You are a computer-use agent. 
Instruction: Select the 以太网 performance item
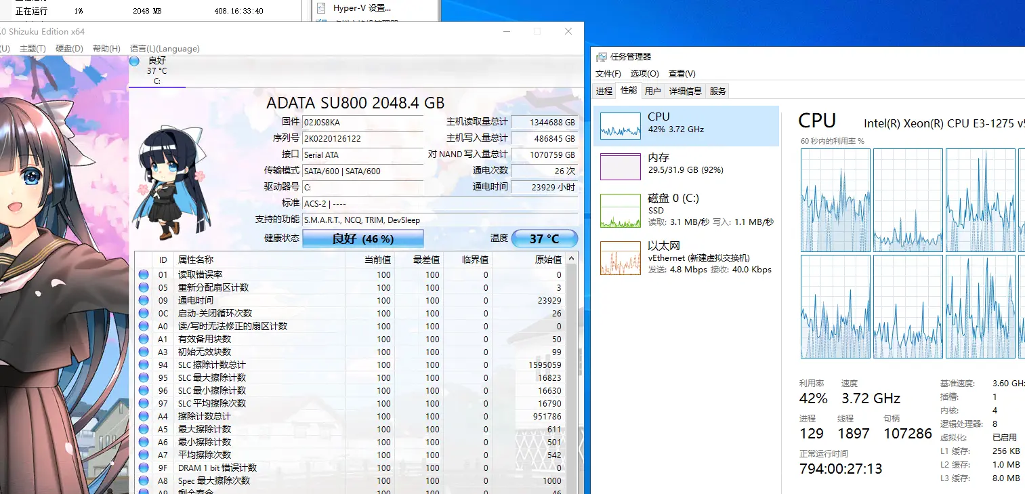pyautogui.click(x=686, y=258)
